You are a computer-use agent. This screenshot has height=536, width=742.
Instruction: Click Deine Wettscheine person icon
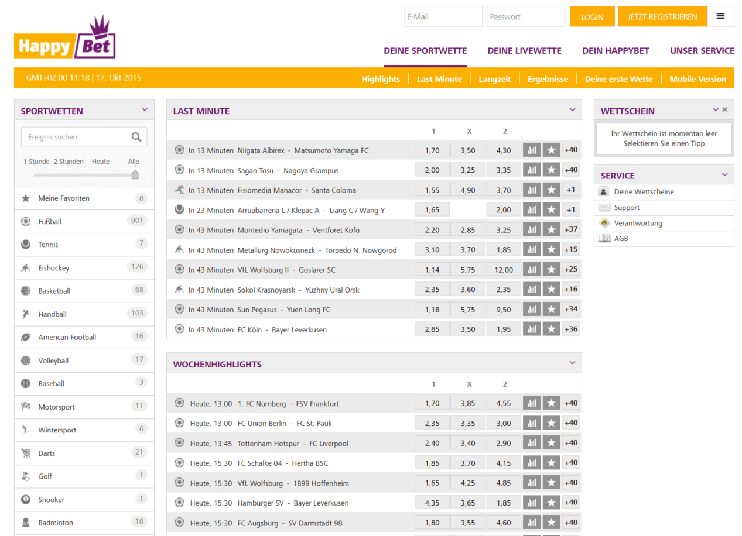coord(604,191)
